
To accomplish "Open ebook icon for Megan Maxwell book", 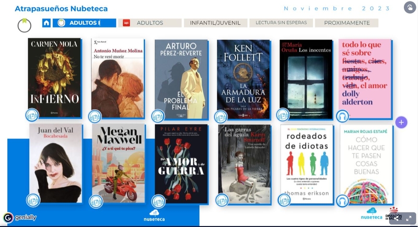I will coord(96,201).
